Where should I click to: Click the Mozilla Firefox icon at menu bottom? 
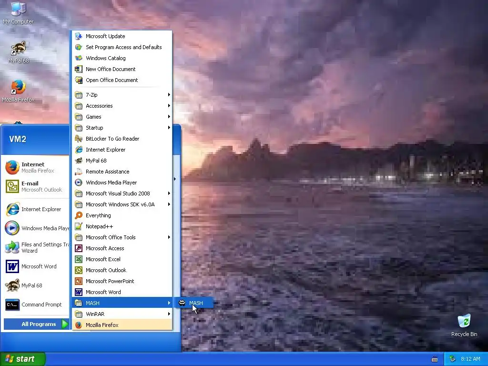[79, 325]
